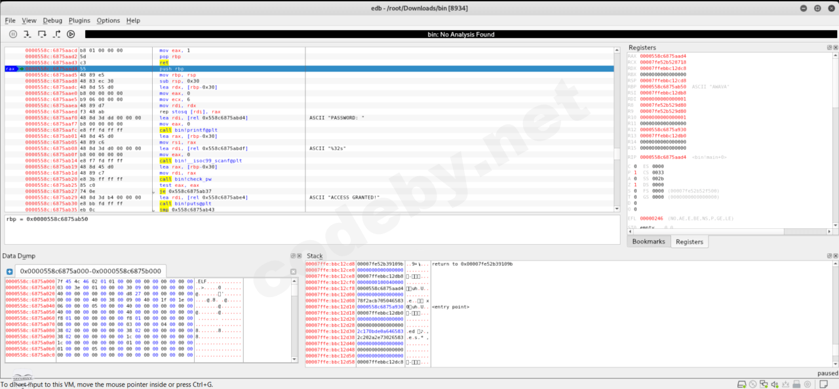The width and height of the screenshot is (839, 389).
Task: Click the Data Dump scrollbar down arrow
Action: click(293, 359)
